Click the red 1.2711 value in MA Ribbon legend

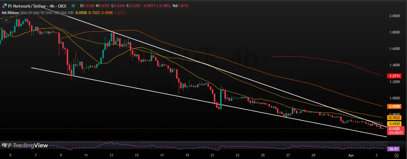click(120, 12)
